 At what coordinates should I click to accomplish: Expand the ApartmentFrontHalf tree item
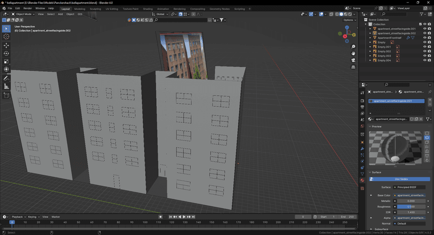(370, 38)
